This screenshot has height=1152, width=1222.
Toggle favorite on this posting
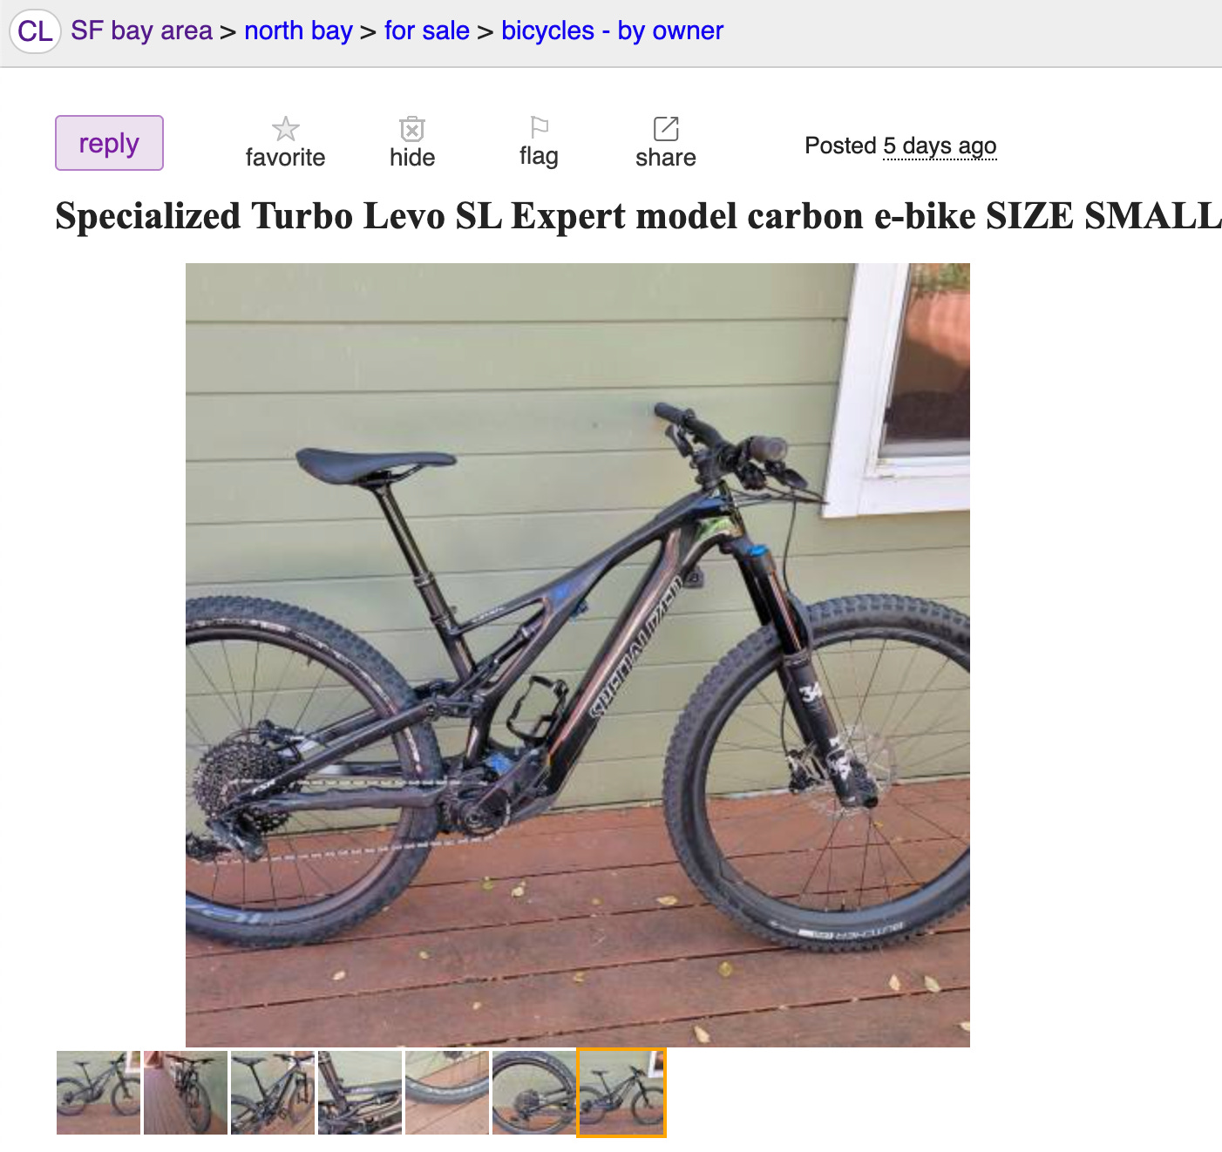(285, 143)
